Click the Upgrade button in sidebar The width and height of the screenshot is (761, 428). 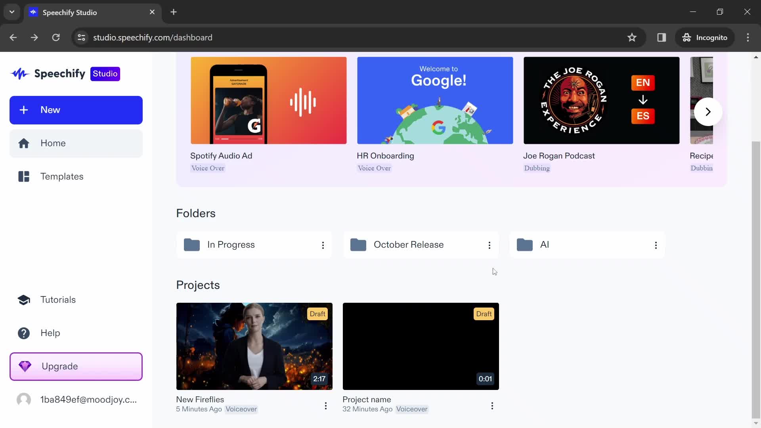[76, 366]
